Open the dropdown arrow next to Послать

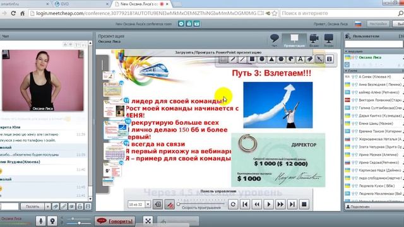48,206
